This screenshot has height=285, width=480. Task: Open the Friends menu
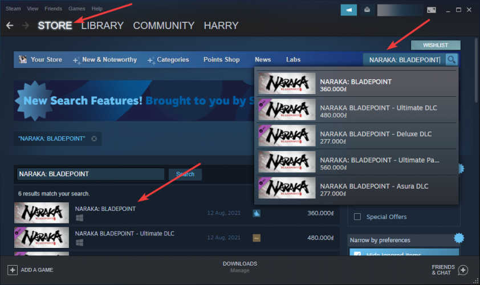[53, 9]
